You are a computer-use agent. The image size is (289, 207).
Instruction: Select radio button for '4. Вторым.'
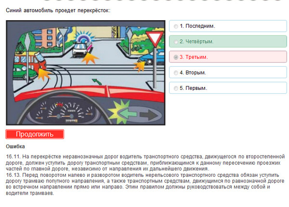(176, 73)
